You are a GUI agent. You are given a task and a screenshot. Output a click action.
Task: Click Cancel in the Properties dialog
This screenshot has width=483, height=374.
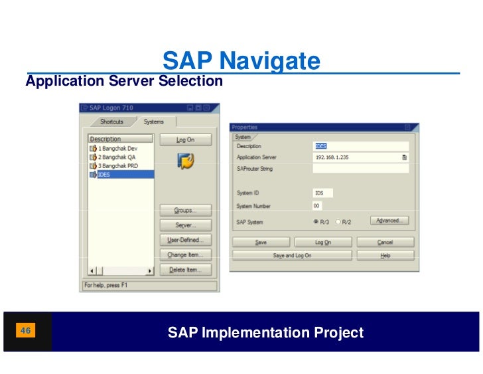[385, 242]
